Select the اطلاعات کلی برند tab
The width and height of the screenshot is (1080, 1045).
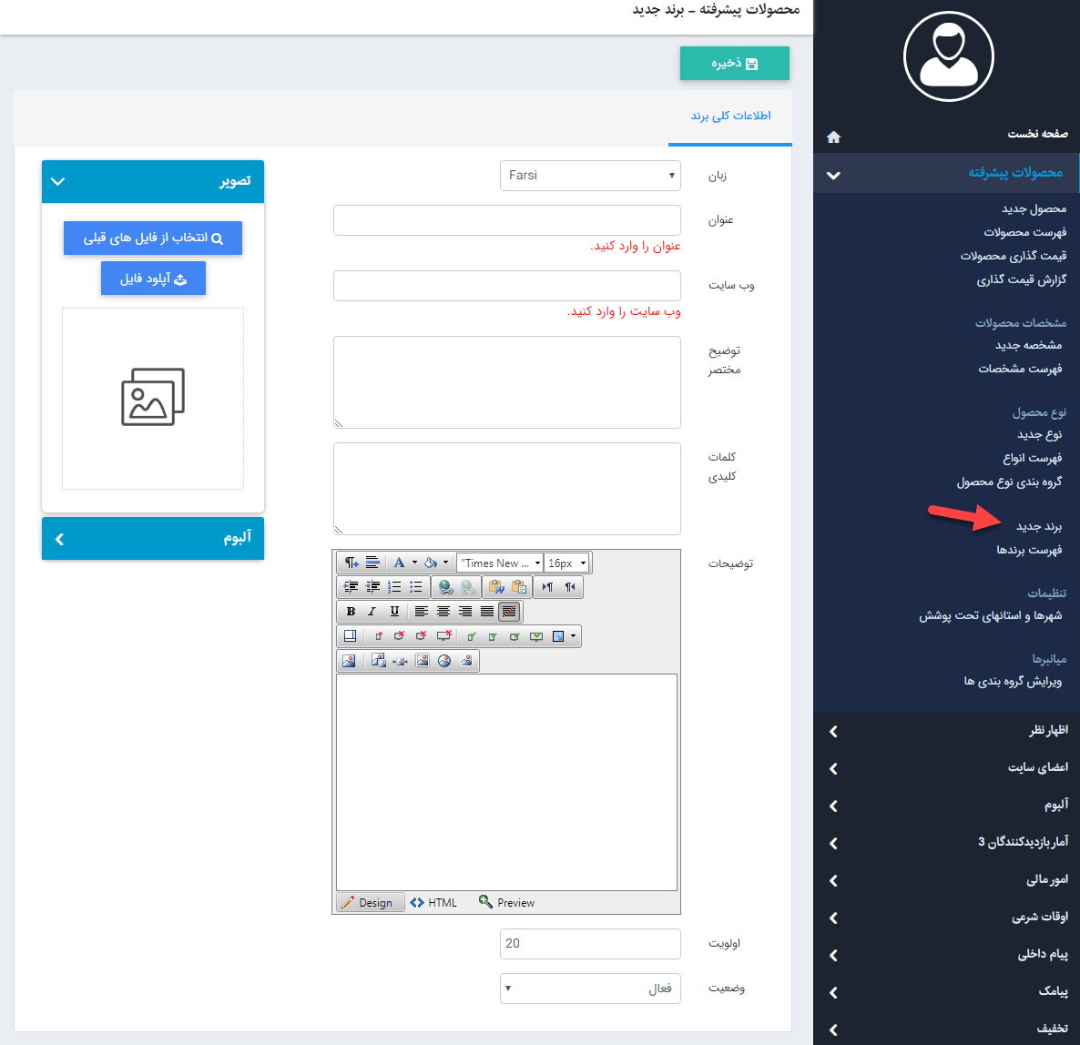pos(729,117)
